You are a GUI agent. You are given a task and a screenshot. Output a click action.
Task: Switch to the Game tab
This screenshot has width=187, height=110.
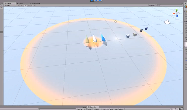(x=21, y=3)
